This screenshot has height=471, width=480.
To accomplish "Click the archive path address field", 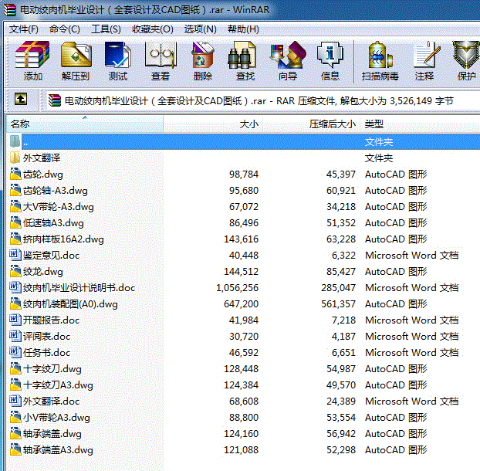I will pyautogui.click(x=262, y=100).
